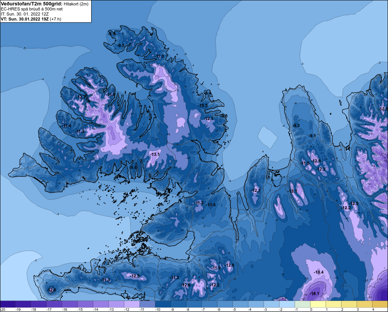Click the "-11.4" temperature value on map
This screenshot has height=312, width=388.
[67, 126]
